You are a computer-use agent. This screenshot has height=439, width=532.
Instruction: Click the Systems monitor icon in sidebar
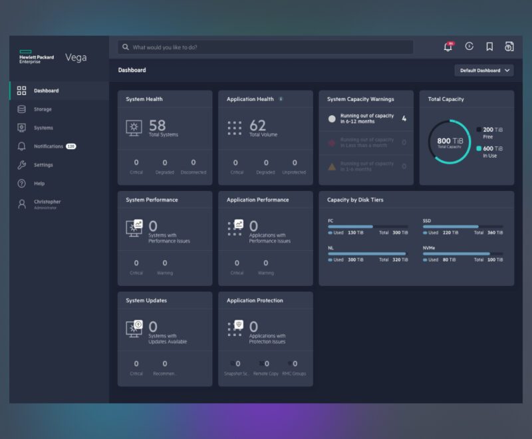click(x=22, y=128)
